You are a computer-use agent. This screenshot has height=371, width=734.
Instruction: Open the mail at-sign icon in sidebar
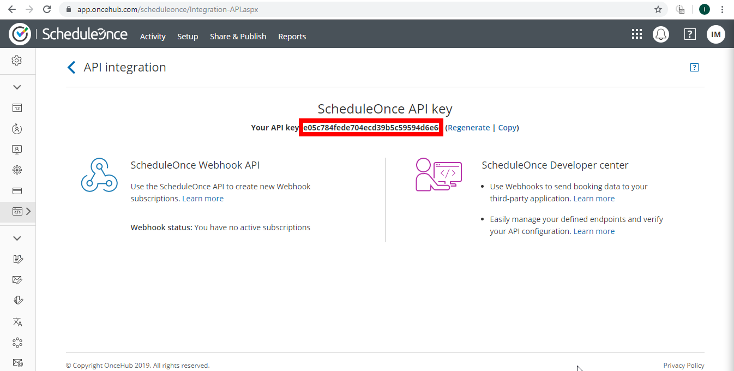tap(17, 362)
